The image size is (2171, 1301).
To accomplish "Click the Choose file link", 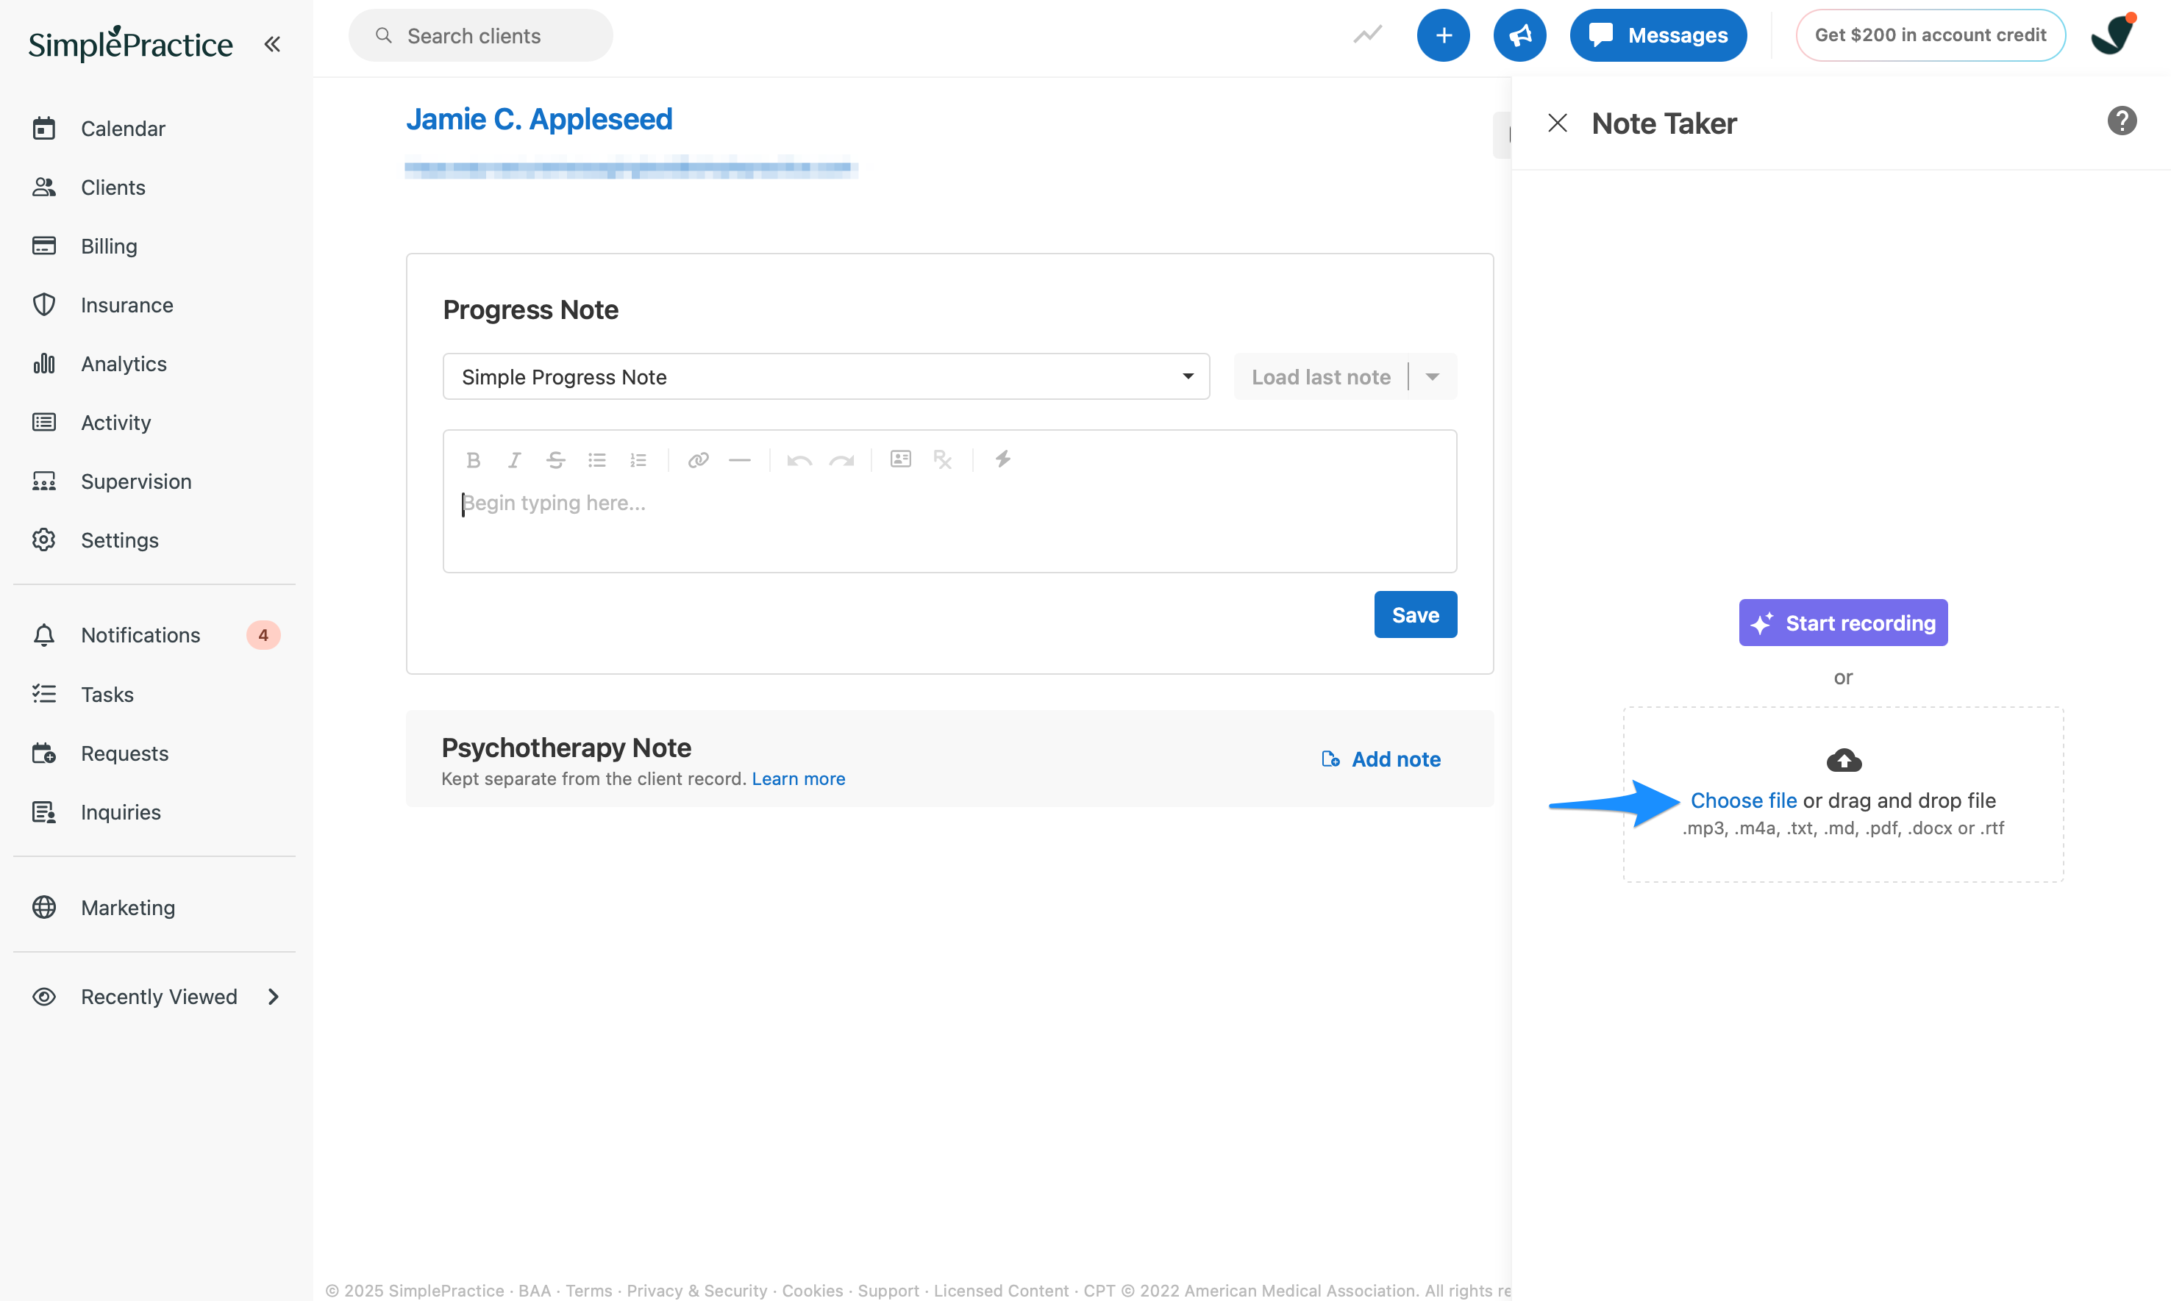I will pos(1744,800).
